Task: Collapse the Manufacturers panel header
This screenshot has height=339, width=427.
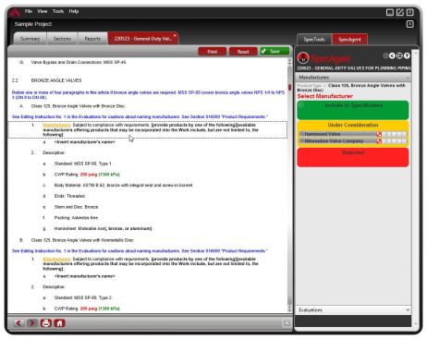Action: tap(353, 78)
